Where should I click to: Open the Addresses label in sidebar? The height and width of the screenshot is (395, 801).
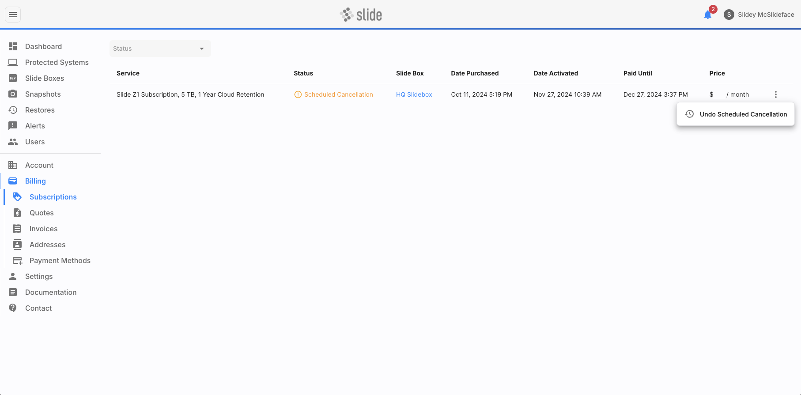click(47, 245)
